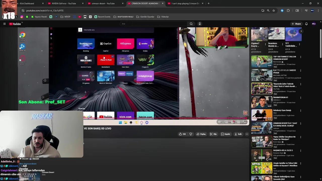Open the browser side panel icon
322x181 pixels.
pos(297,11)
